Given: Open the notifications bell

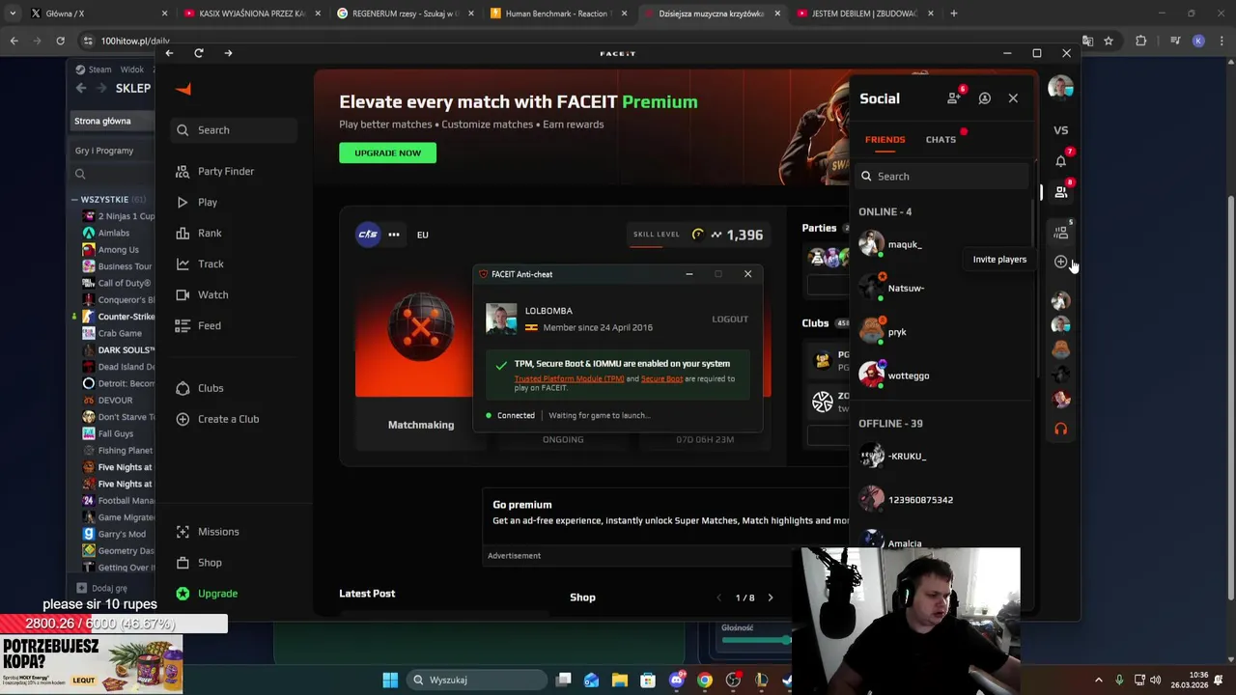Looking at the screenshot, I should (1060, 160).
